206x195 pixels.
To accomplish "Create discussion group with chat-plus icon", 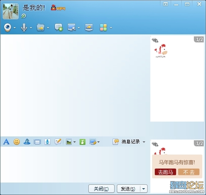I will click(x=59, y=27).
